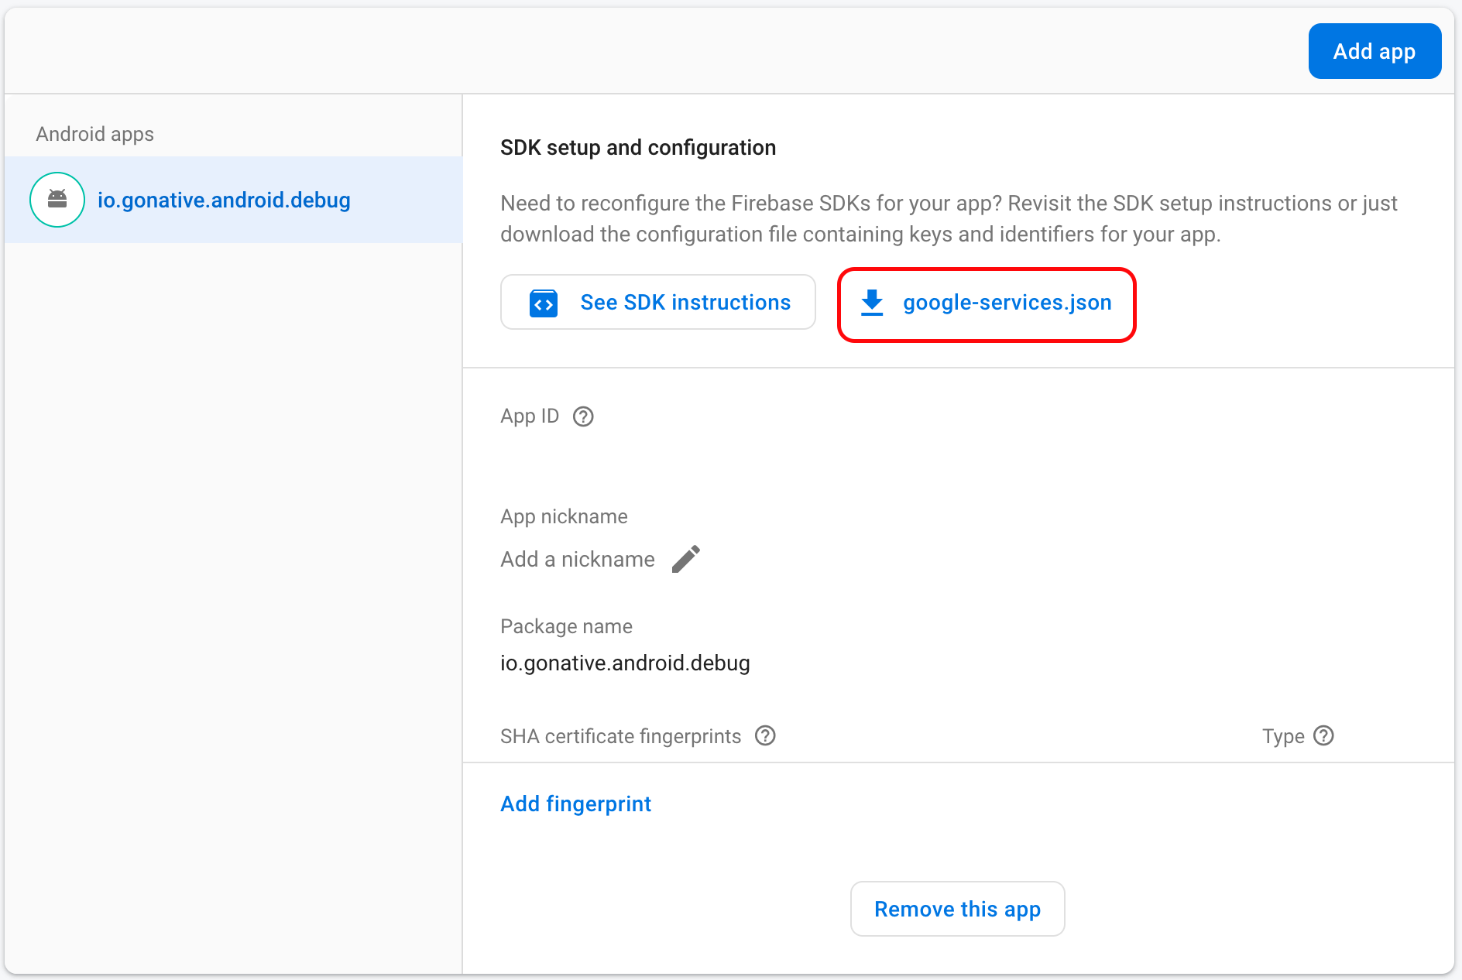1462x980 pixels.
Task: Download google-services.json file
Action: coord(987,303)
